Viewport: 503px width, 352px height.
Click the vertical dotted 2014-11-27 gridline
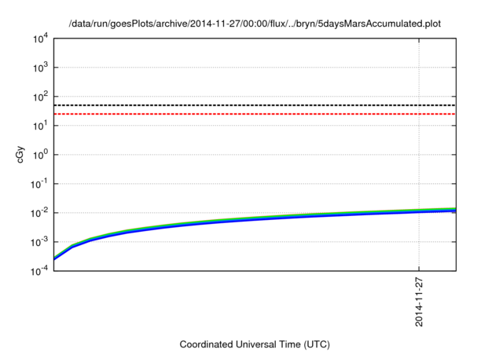point(419,155)
